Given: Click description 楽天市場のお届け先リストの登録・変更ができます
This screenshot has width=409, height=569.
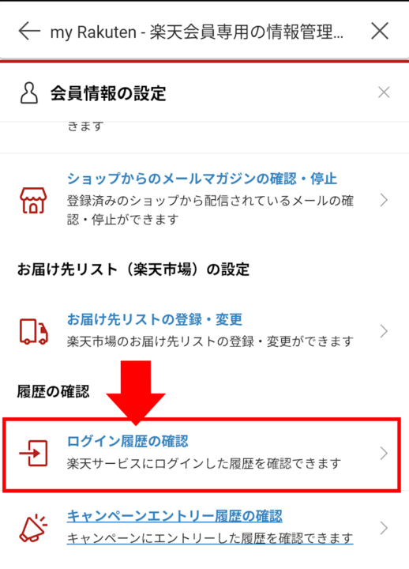Looking at the screenshot, I should point(210,341).
